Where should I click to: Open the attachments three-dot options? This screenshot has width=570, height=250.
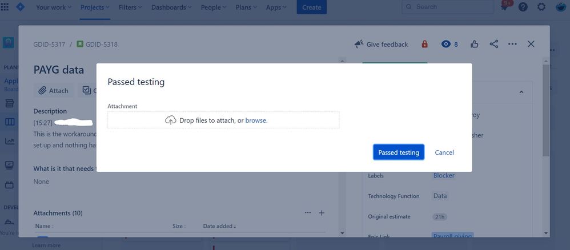308,212
